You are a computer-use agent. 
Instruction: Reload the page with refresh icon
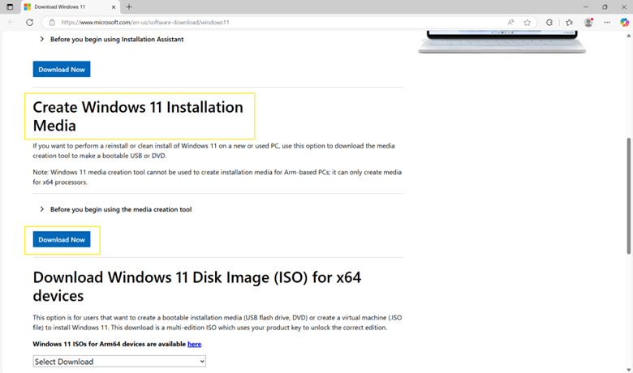click(29, 22)
